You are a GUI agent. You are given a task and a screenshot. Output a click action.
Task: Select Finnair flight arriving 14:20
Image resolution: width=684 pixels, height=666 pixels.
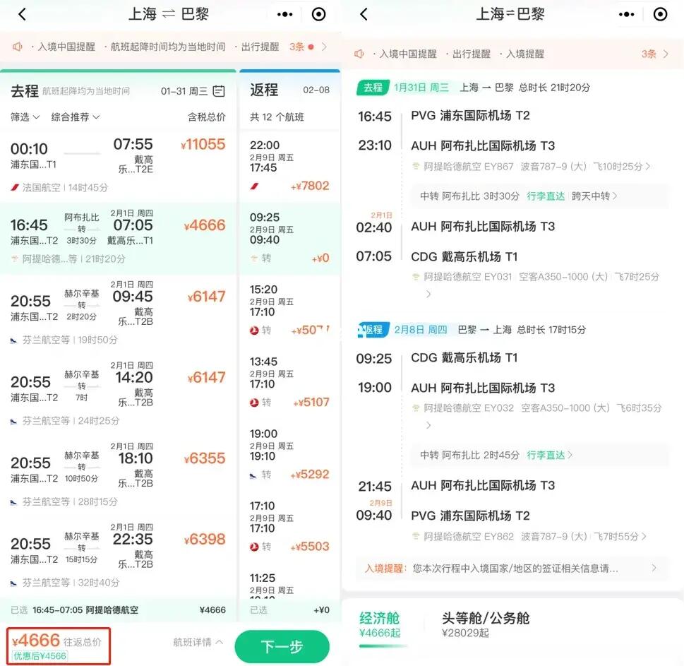118,395
